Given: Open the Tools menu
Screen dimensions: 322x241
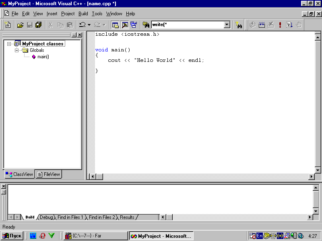Looking at the screenshot, I should (97, 14).
